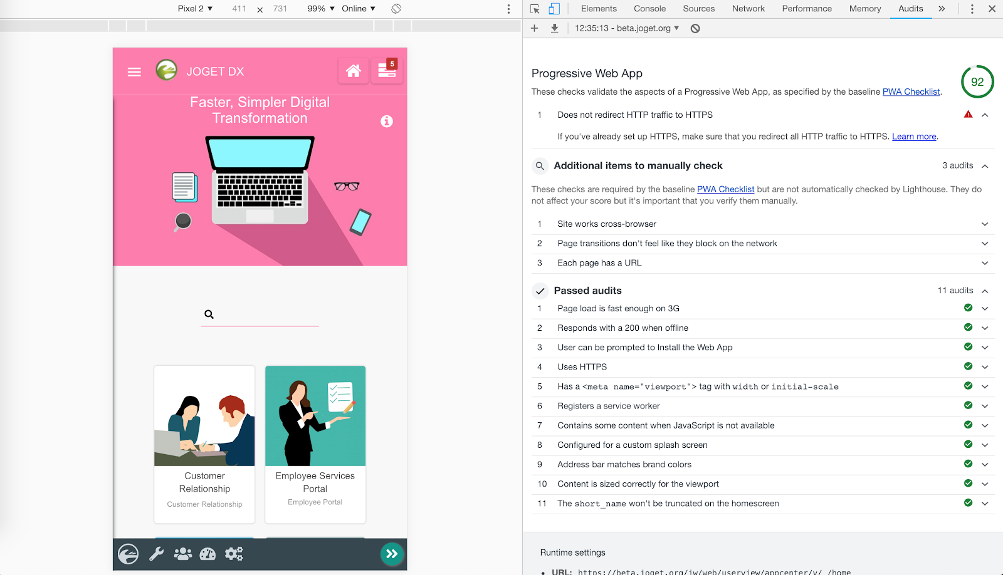The height and width of the screenshot is (575, 1003).
Task: Click 'User can be prompted to Install' text
Action: click(645, 348)
